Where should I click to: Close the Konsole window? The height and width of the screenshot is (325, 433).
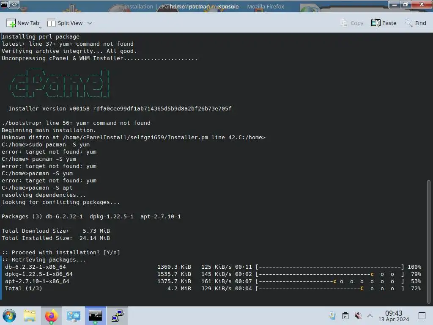(422, 4)
